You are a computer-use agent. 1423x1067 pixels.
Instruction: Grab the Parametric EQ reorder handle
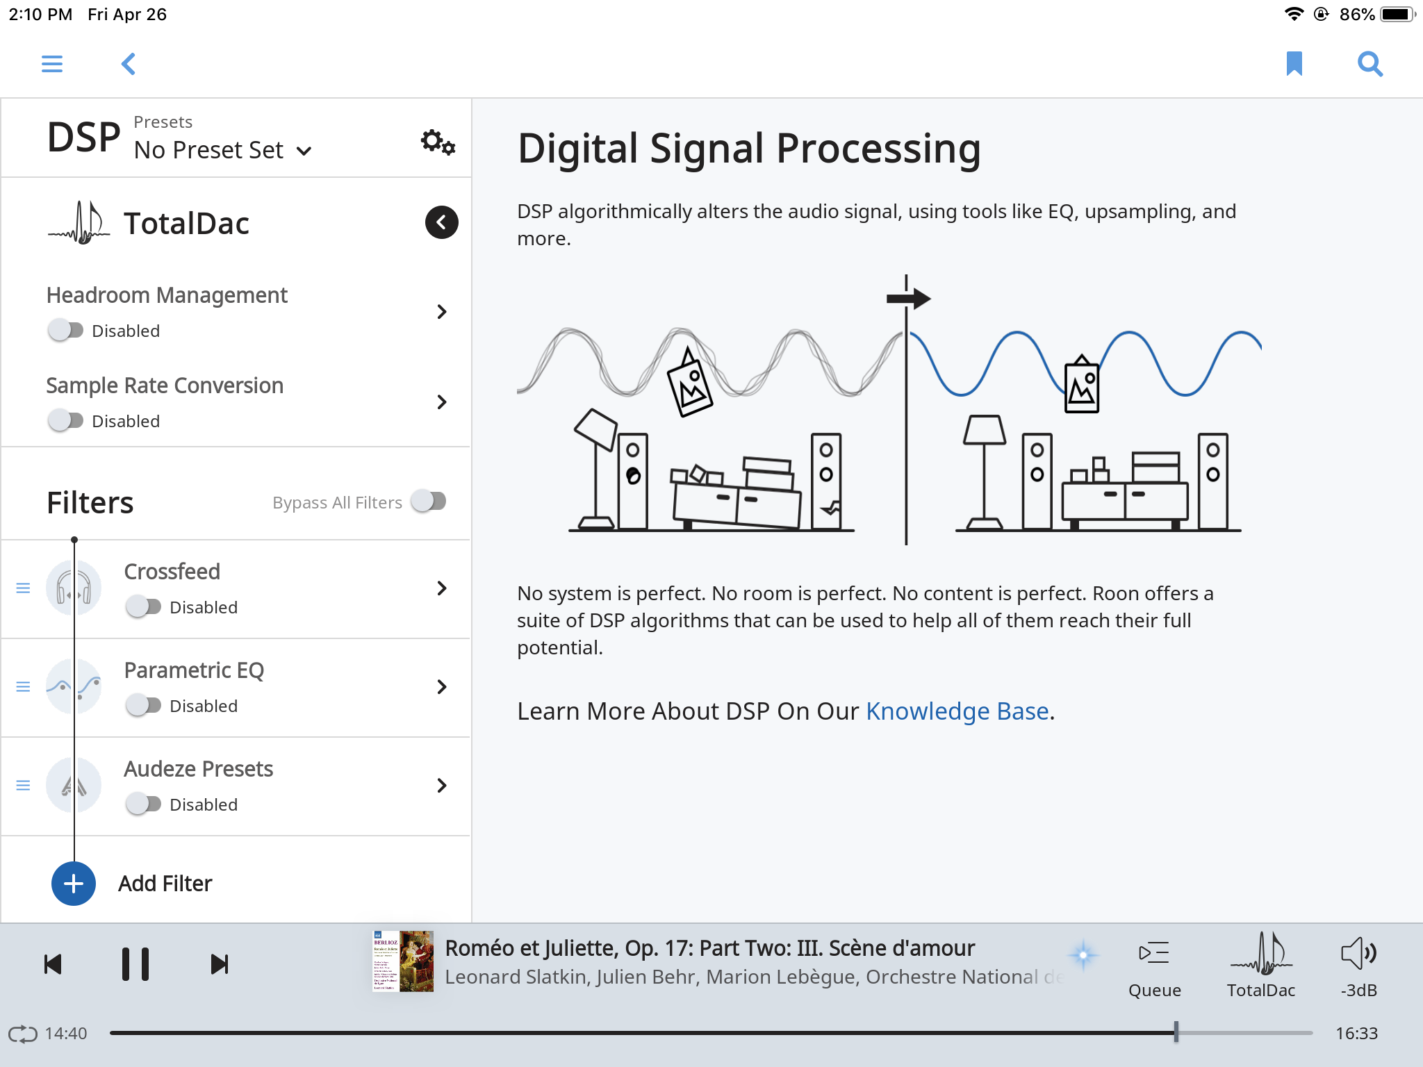23,687
